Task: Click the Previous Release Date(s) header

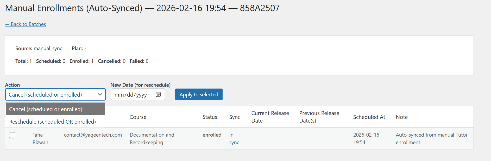Action: click(319, 117)
